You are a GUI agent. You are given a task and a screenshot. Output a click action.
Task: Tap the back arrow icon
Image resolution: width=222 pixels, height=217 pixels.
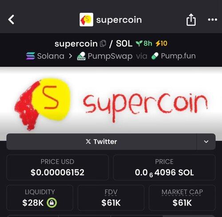pos(11,20)
